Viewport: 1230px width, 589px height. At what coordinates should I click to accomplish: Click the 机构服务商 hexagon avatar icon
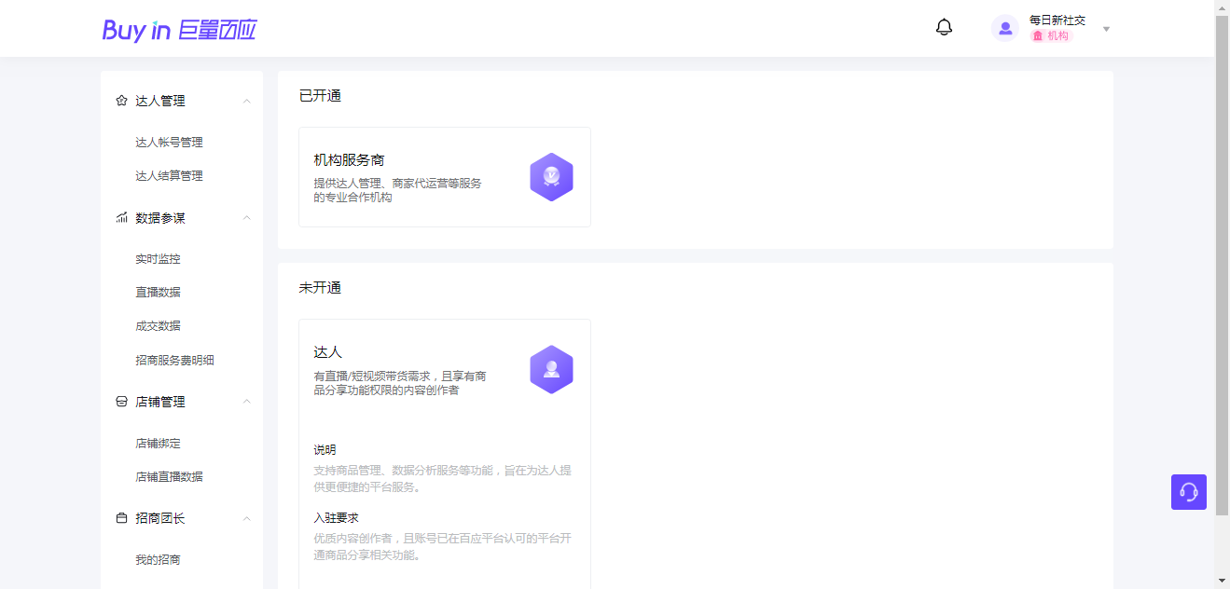coord(551,176)
